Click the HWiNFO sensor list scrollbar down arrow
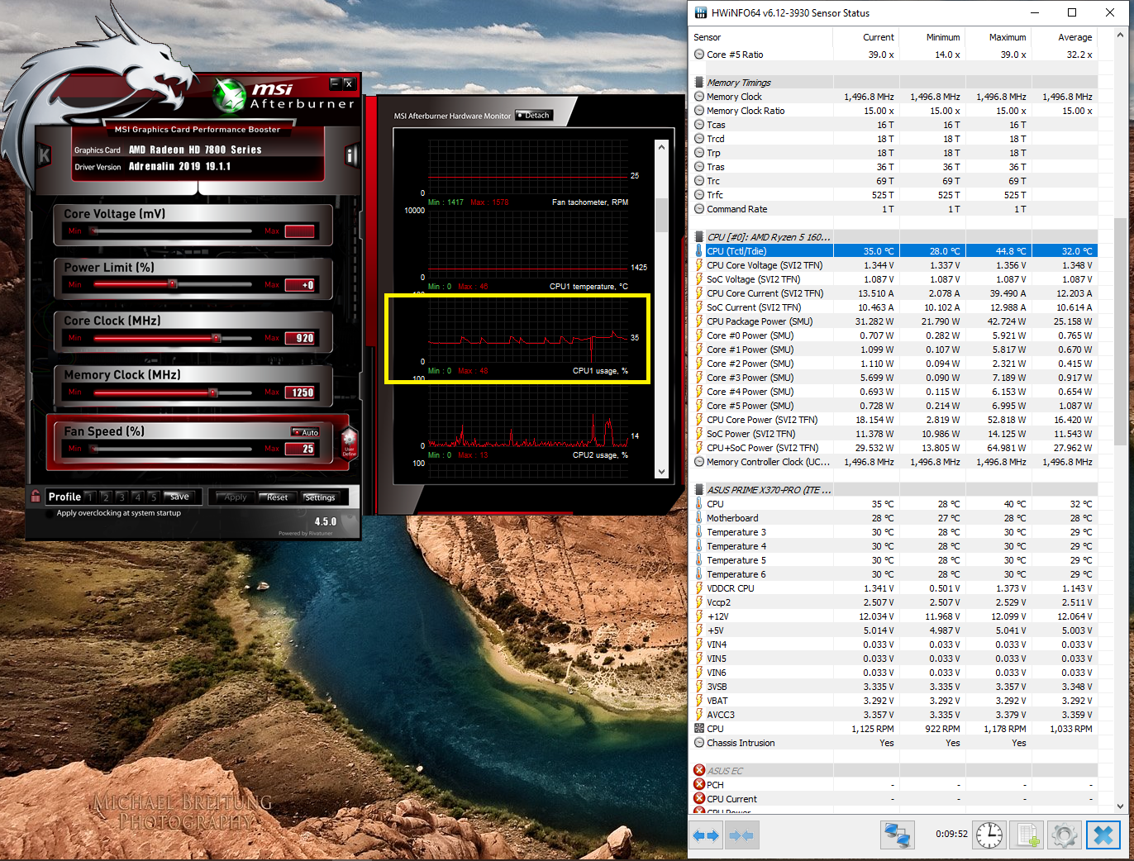Image resolution: width=1134 pixels, height=861 pixels. point(1121,806)
